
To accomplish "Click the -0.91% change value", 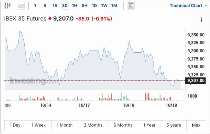I will (102, 19).
